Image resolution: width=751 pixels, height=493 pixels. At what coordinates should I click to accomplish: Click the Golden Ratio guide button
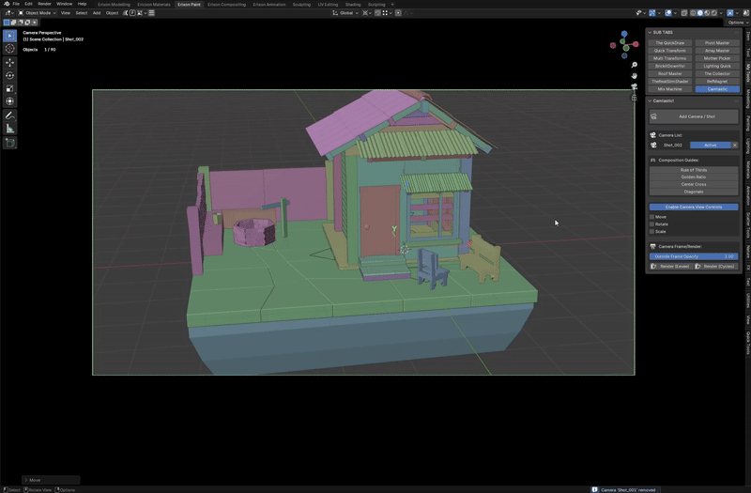click(x=694, y=177)
